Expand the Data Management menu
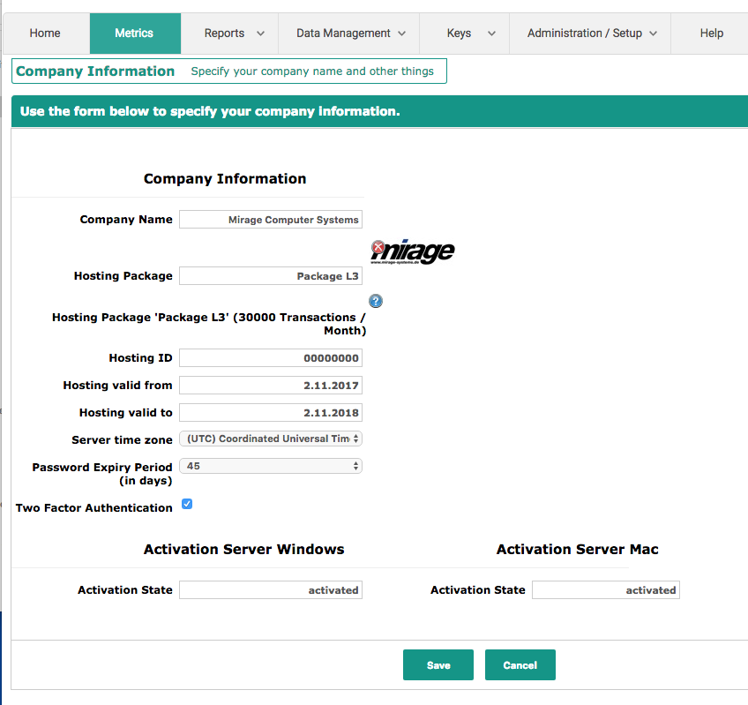The height and width of the screenshot is (705, 748). [350, 34]
